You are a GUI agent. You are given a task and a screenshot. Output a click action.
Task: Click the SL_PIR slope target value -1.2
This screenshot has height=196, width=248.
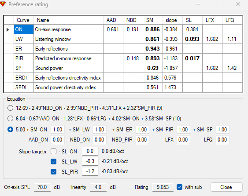pos(90,171)
